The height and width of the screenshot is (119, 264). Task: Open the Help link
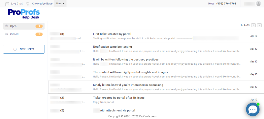[211, 4]
